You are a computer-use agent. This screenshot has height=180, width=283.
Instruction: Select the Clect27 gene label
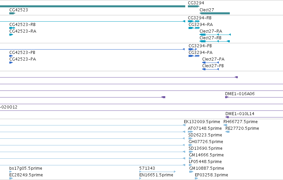pyautogui.click(x=207, y=10)
